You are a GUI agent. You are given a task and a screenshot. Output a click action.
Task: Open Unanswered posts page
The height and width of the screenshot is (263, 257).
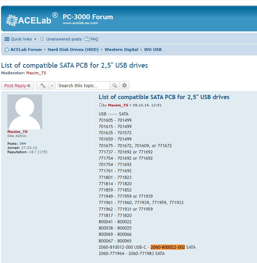(64, 39)
